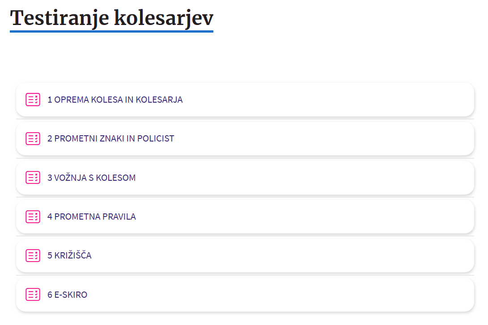The height and width of the screenshot is (325, 488).
Task: Click the quiz icon next to E-SKIRO
Action: point(33,295)
